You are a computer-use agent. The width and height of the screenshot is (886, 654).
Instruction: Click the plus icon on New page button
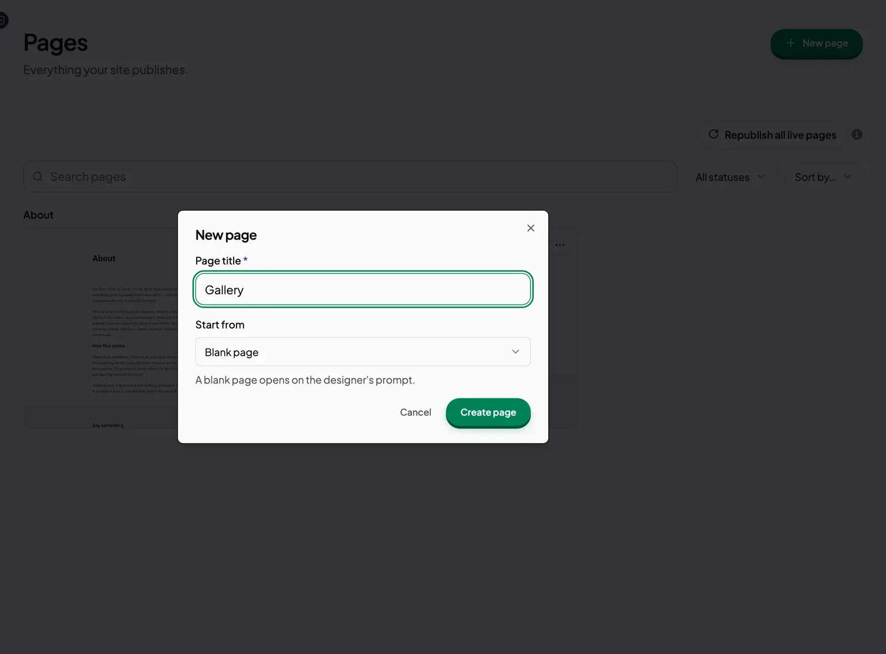point(791,43)
